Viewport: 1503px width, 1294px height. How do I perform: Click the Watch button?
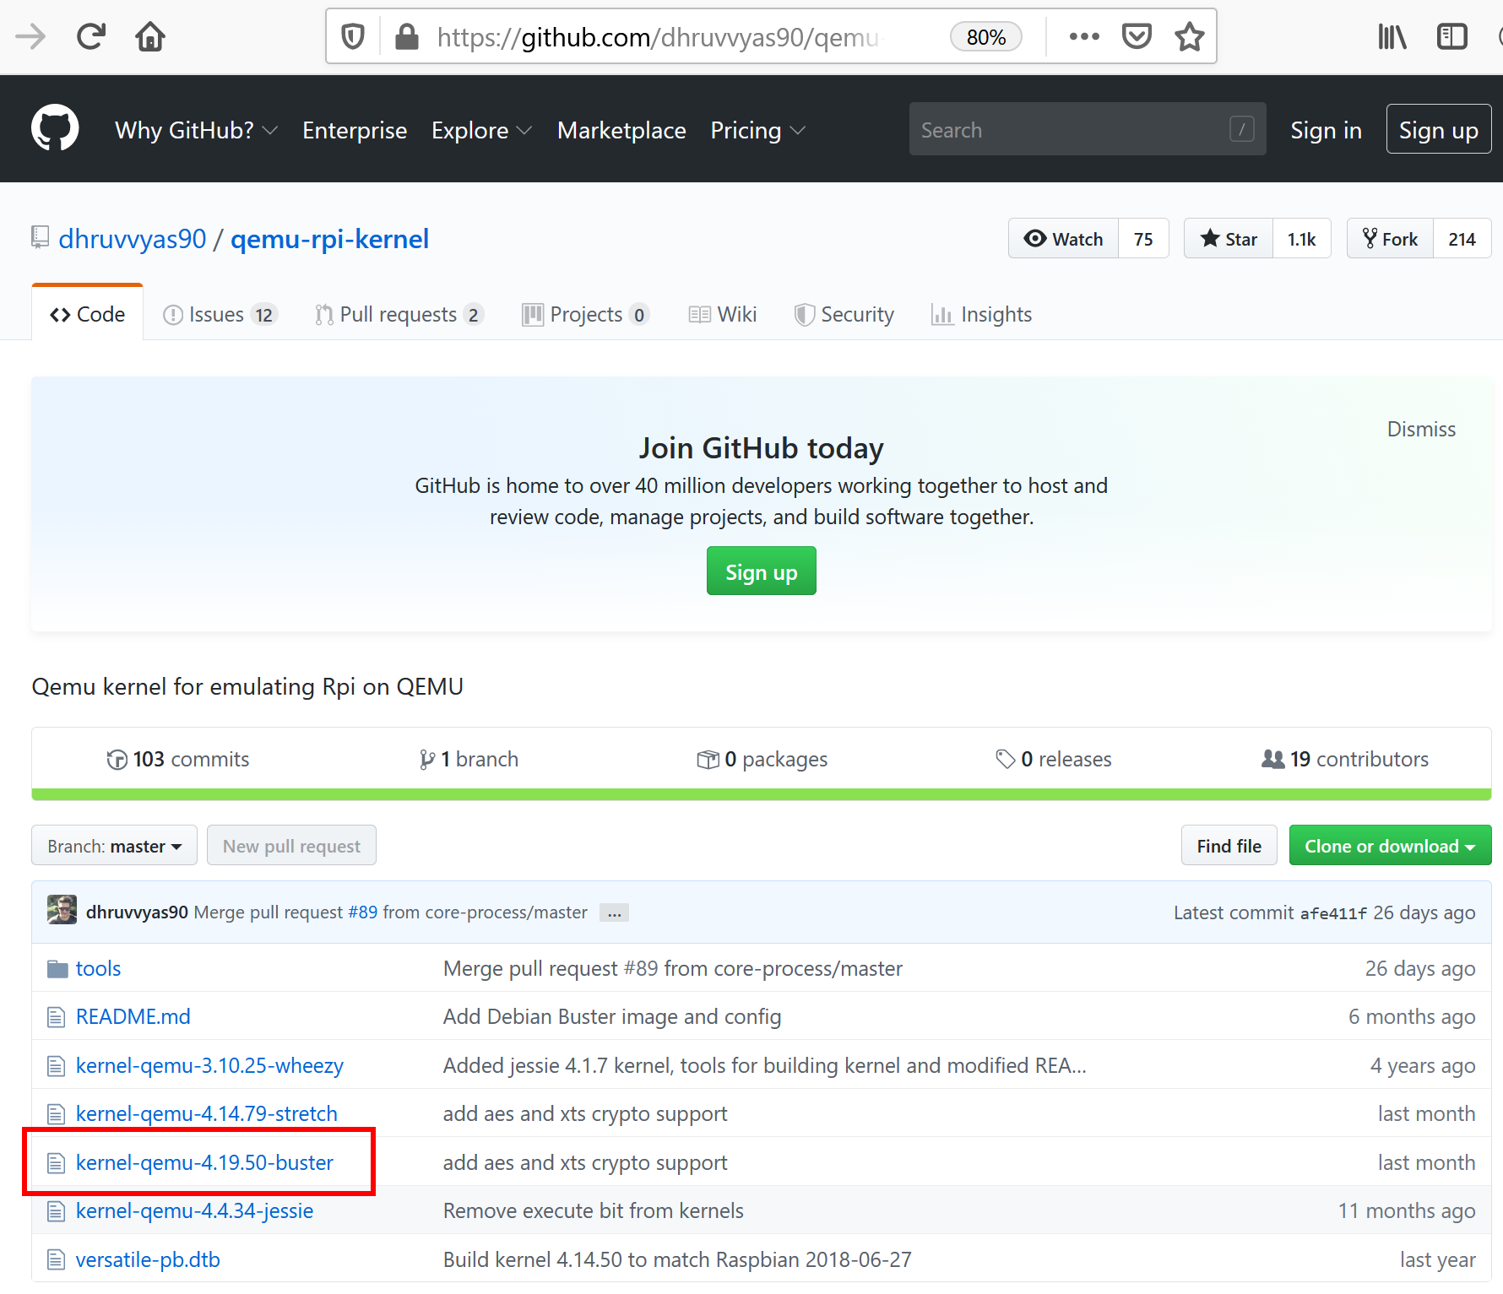(x=1063, y=239)
